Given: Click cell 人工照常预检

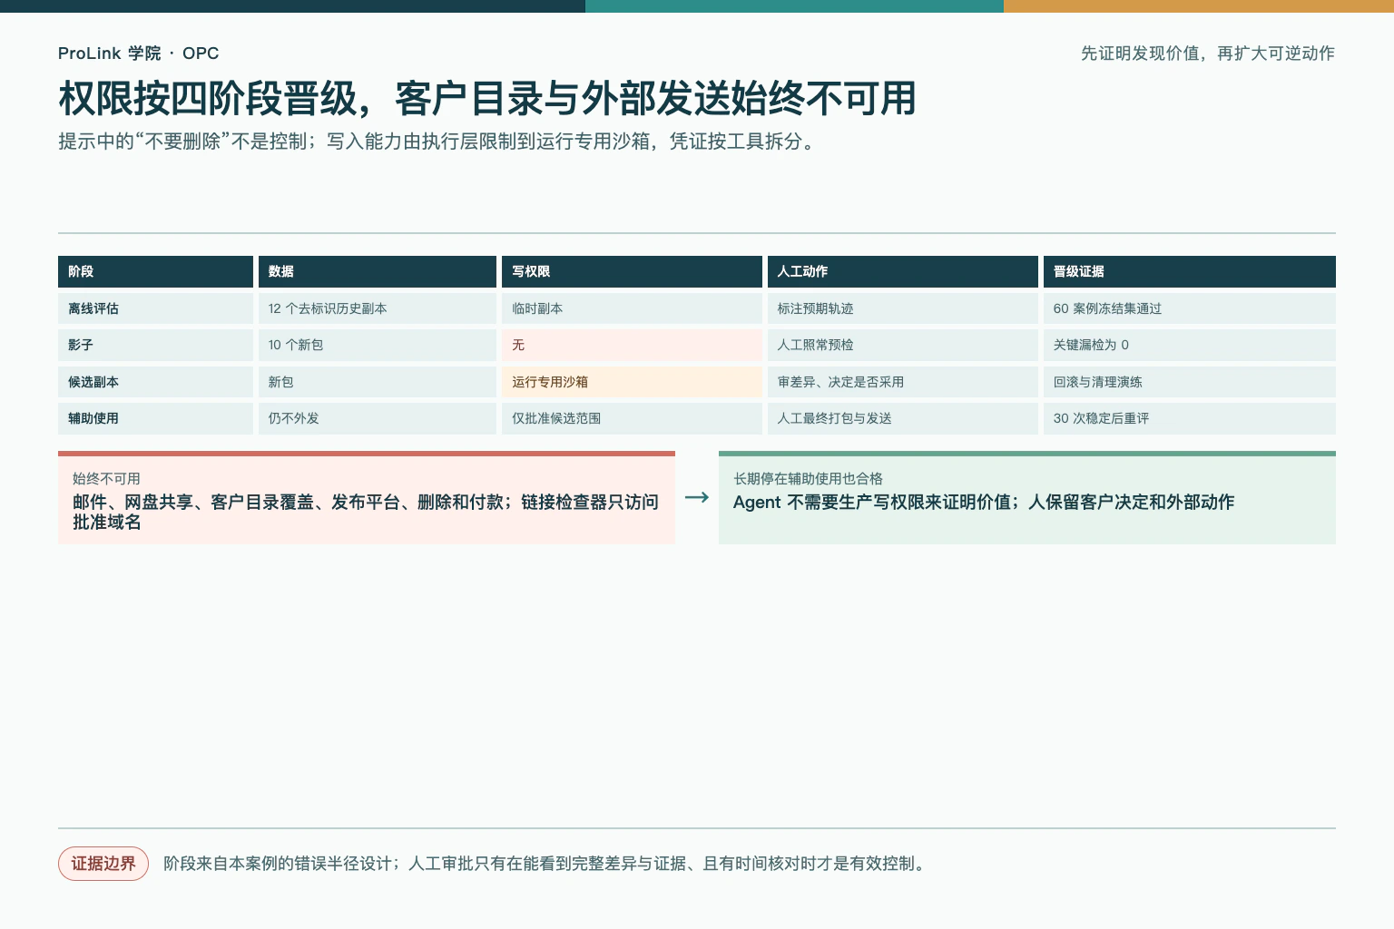Looking at the screenshot, I should coord(903,345).
